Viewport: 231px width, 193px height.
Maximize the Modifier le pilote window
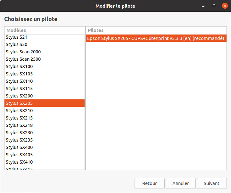click(214, 6)
